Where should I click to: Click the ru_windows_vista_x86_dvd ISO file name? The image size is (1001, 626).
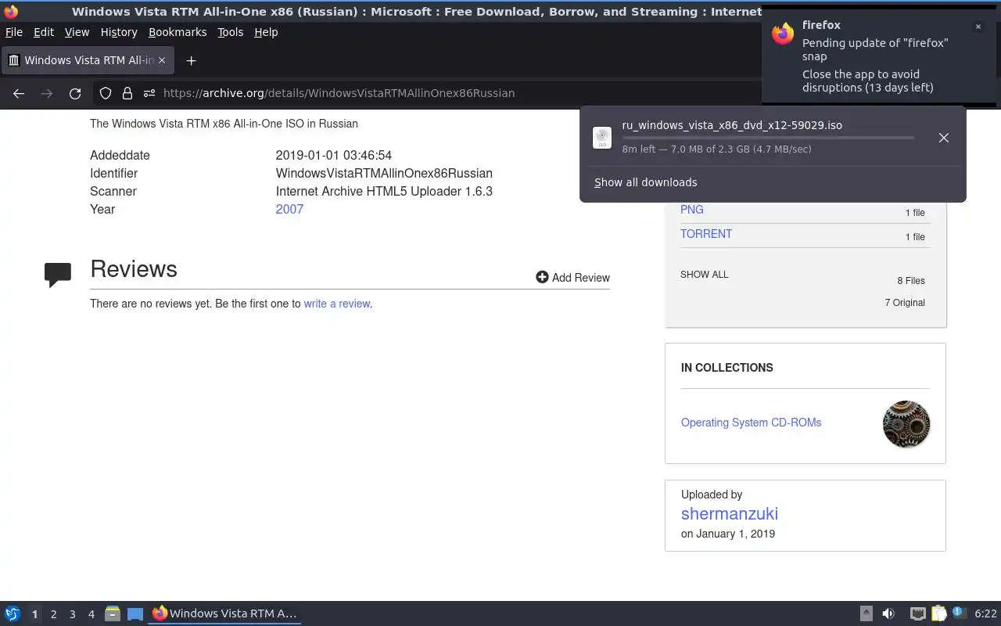[732, 125]
